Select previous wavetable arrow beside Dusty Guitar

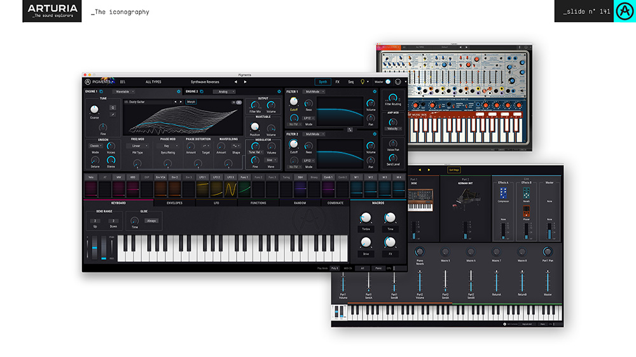pyautogui.click(x=176, y=102)
